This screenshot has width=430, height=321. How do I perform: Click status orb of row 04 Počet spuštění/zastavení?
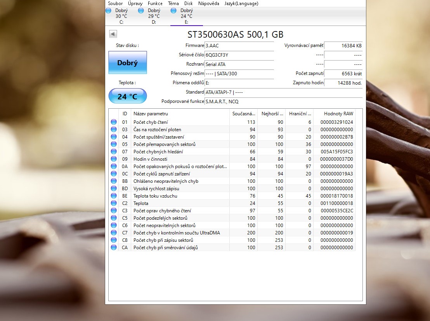pyautogui.click(x=114, y=137)
